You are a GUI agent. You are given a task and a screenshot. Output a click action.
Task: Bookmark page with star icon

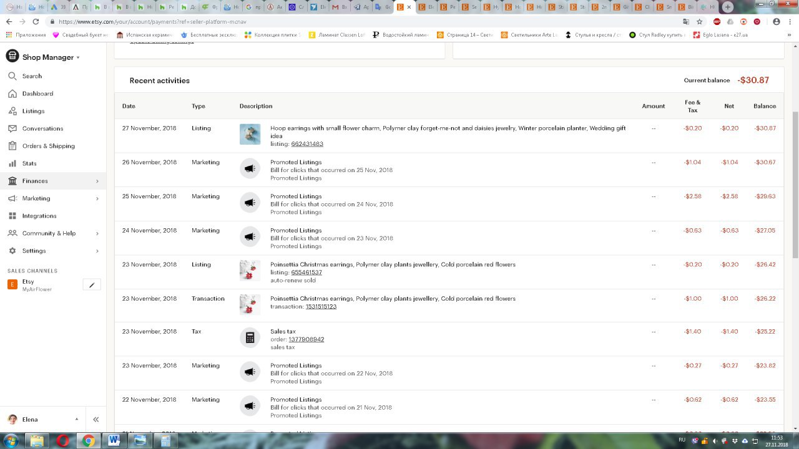pyautogui.click(x=700, y=21)
